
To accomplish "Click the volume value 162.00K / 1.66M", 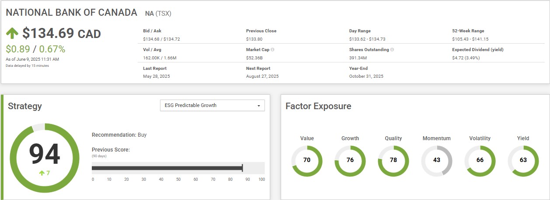I will [x=160, y=58].
